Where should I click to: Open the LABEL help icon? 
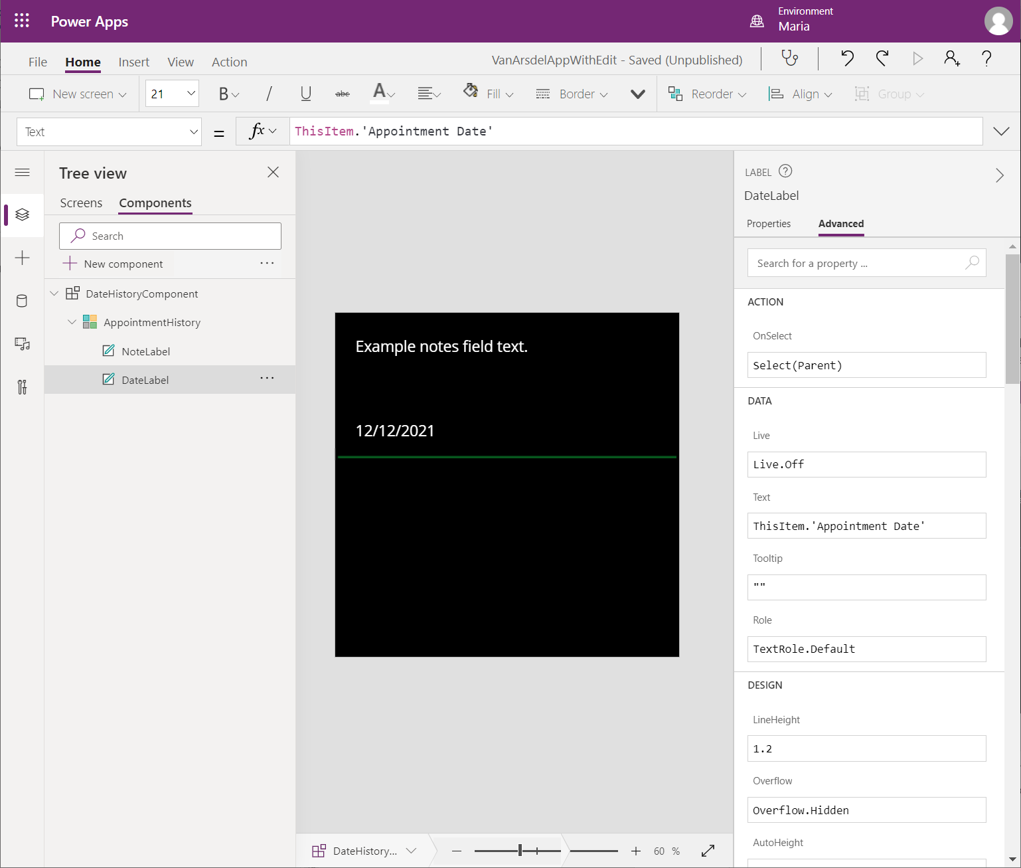(x=785, y=171)
